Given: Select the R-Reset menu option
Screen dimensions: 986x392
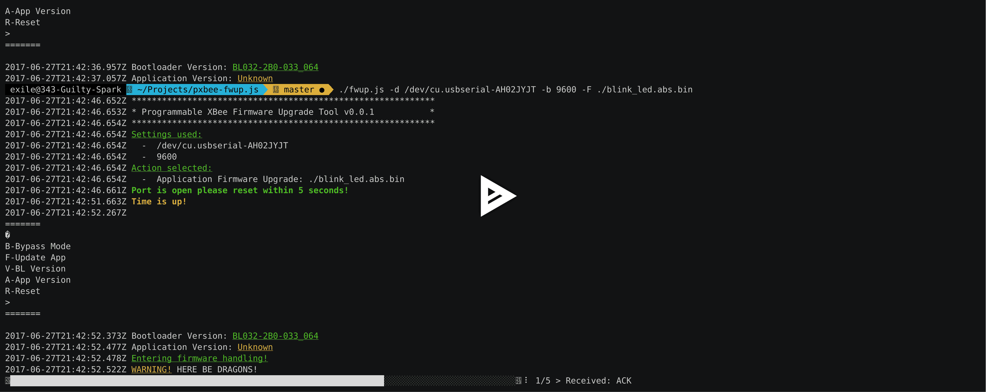Looking at the screenshot, I should pos(22,291).
